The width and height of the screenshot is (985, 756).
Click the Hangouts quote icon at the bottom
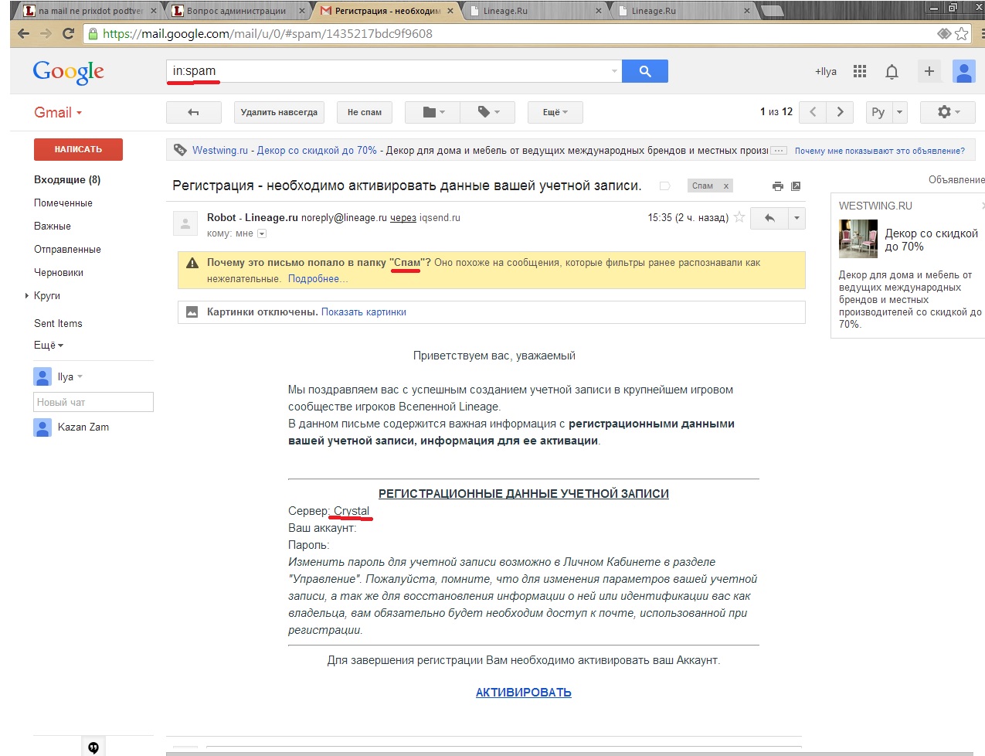tap(93, 747)
